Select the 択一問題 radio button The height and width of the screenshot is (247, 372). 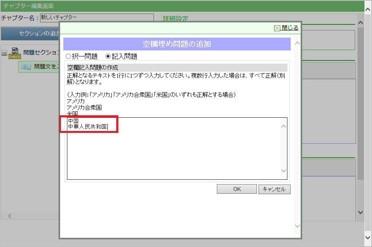(68, 56)
